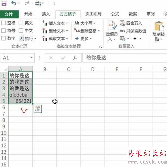Expand the 删除文本 dropdown arrow
The width and height of the screenshot is (167, 167).
(x=67, y=31)
